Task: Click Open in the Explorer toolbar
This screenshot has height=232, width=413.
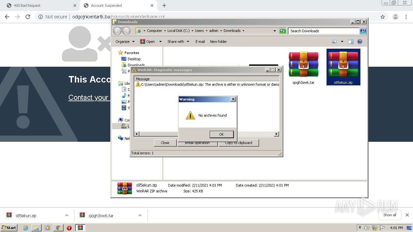Action: [147, 42]
